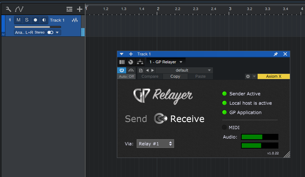Click Track 1 name label in track header
The width and height of the screenshot is (305, 177).
[57, 20]
